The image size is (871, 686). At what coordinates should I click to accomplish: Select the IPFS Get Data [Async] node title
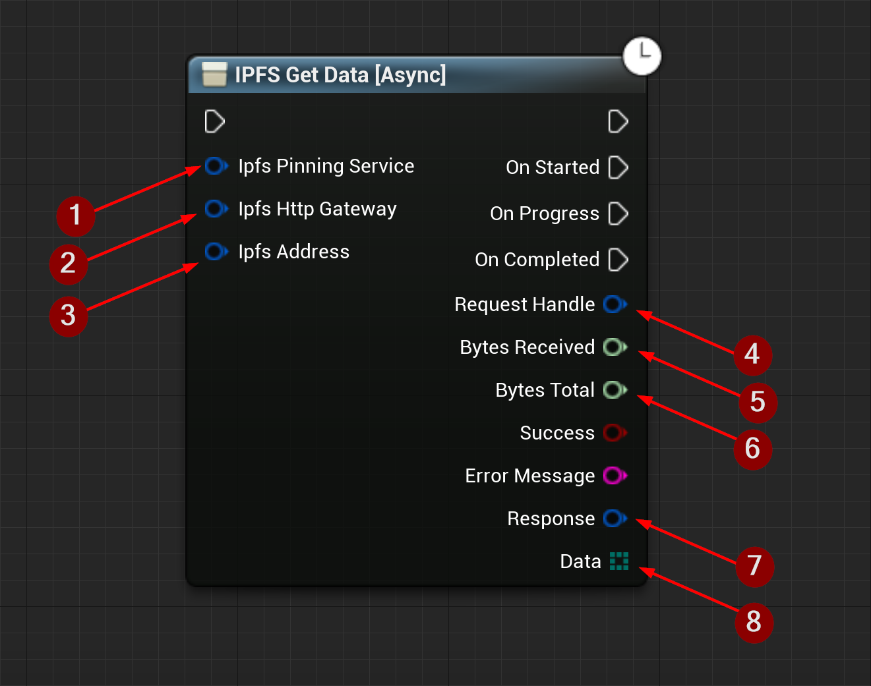340,74
